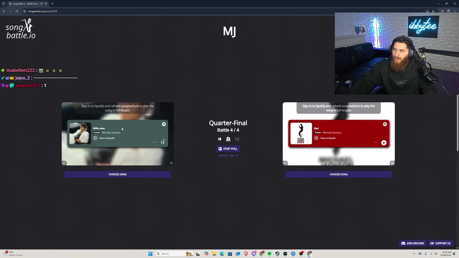459x258 pixels.
Task: Shuffle the battle with crossed arrows icon
Action: pyautogui.click(x=237, y=139)
